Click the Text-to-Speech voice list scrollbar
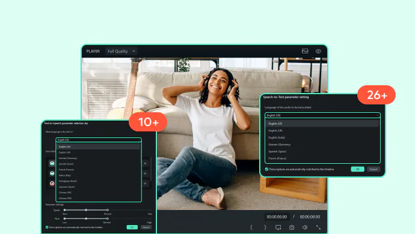The image size is (415, 234). [x=151, y=169]
